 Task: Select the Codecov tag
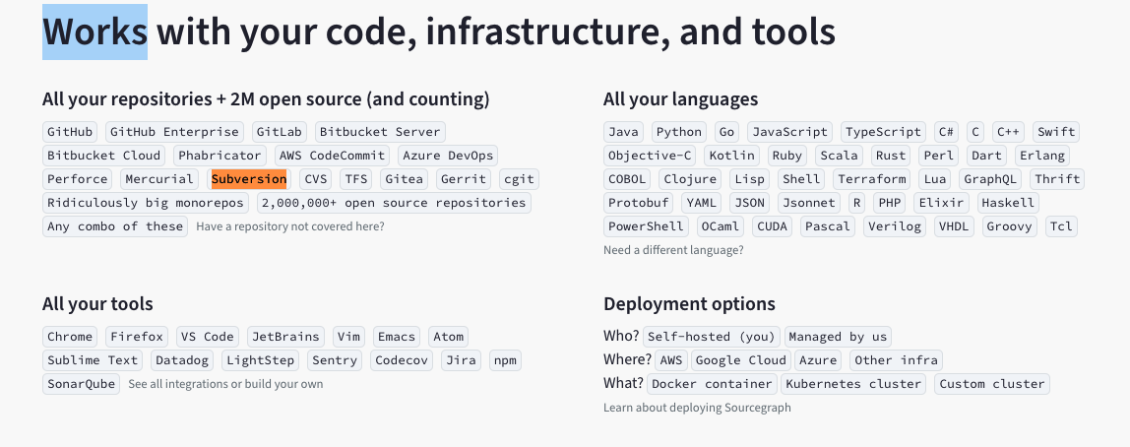click(x=402, y=359)
